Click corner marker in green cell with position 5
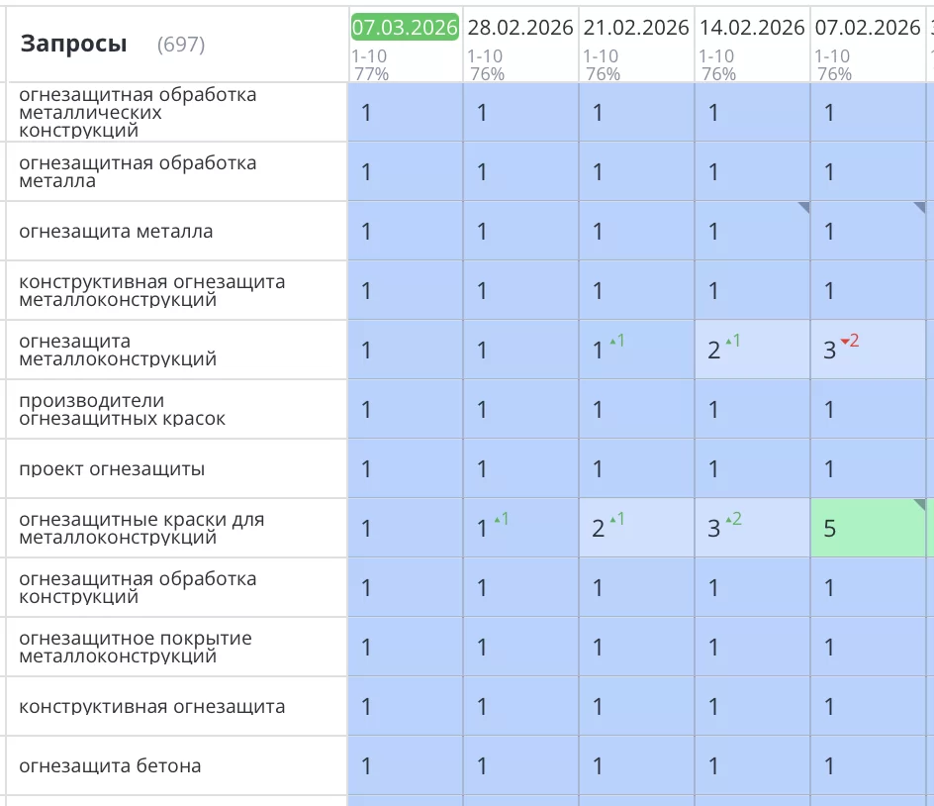 (x=919, y=504)
